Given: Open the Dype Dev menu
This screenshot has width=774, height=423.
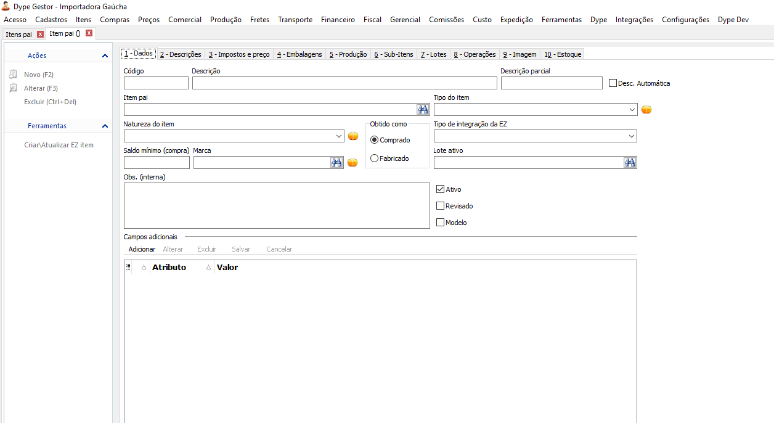Looking at the screenshot, I should [733, 20].
